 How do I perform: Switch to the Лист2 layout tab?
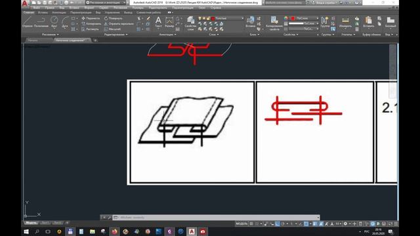coord(57,223)
